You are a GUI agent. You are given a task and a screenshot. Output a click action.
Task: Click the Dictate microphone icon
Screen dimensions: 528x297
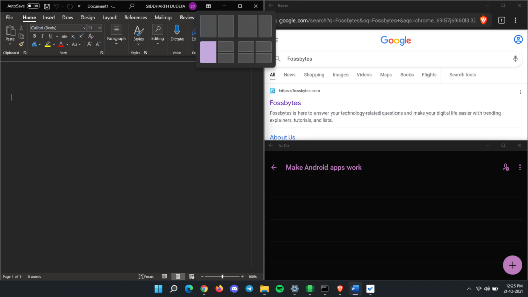(x=177, y=30)
